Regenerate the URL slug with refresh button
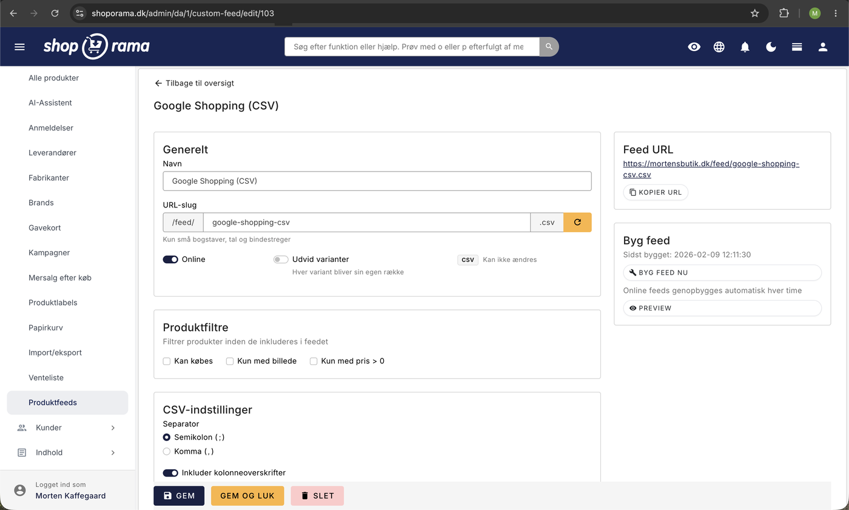This screenshot has width=849, height=510. pos(577,223)
